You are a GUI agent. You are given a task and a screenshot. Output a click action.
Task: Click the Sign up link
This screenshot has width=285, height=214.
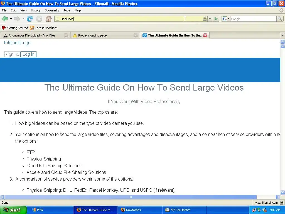pyautogui.click(x=12, y=54)
